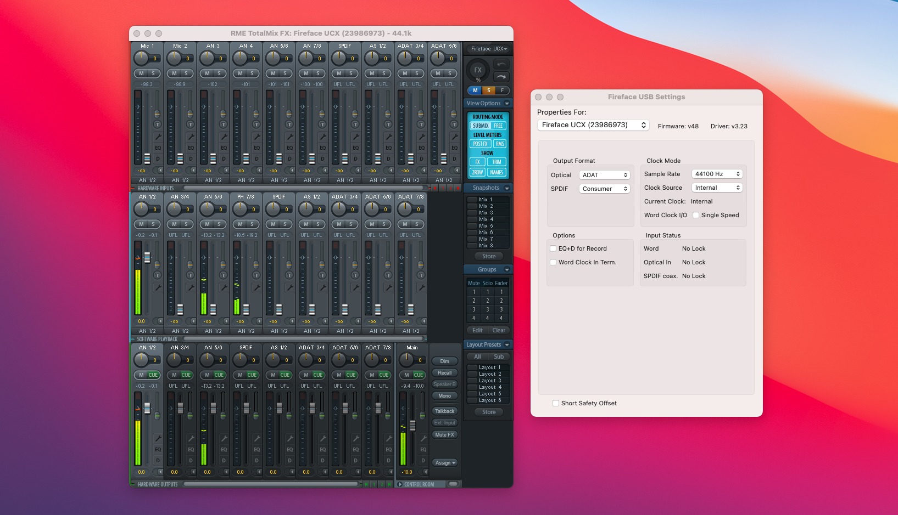Image resolution: width=898 pixels, height=515 pixels.
Task: Toggle CUE on hardware output AN 1/2
Action: click(153, 375)
